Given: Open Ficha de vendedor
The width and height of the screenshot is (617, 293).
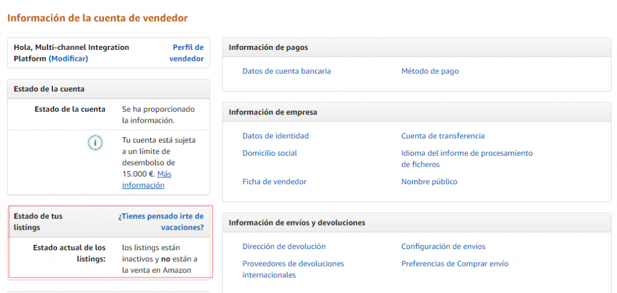Looking at the screenshot, I should (274, 182).
